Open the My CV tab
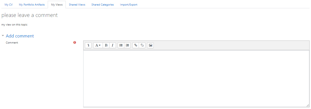Image resolution: width=311 pixels, height=109 pixels. click(x=9, y=4)
